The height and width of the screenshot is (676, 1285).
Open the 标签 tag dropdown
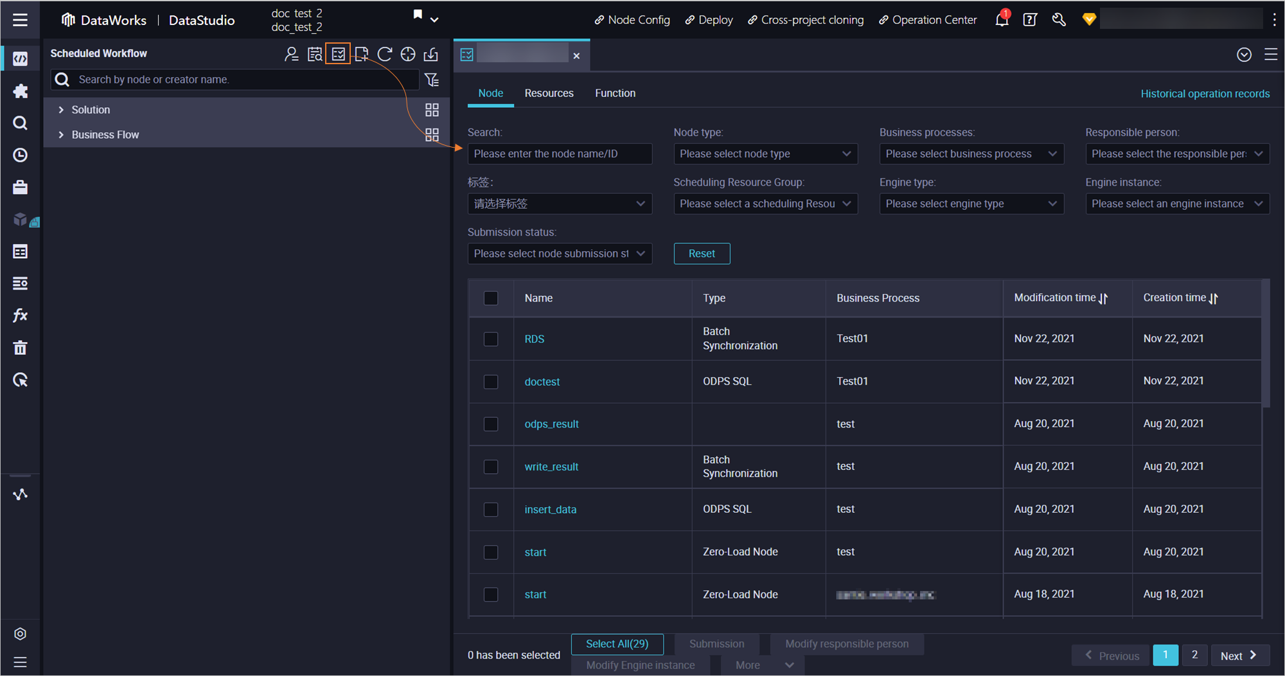pyautogui.click(x=560, y=204)
